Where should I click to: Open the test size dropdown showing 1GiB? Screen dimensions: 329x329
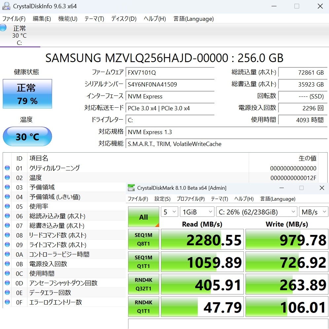(x=197, y=212)
